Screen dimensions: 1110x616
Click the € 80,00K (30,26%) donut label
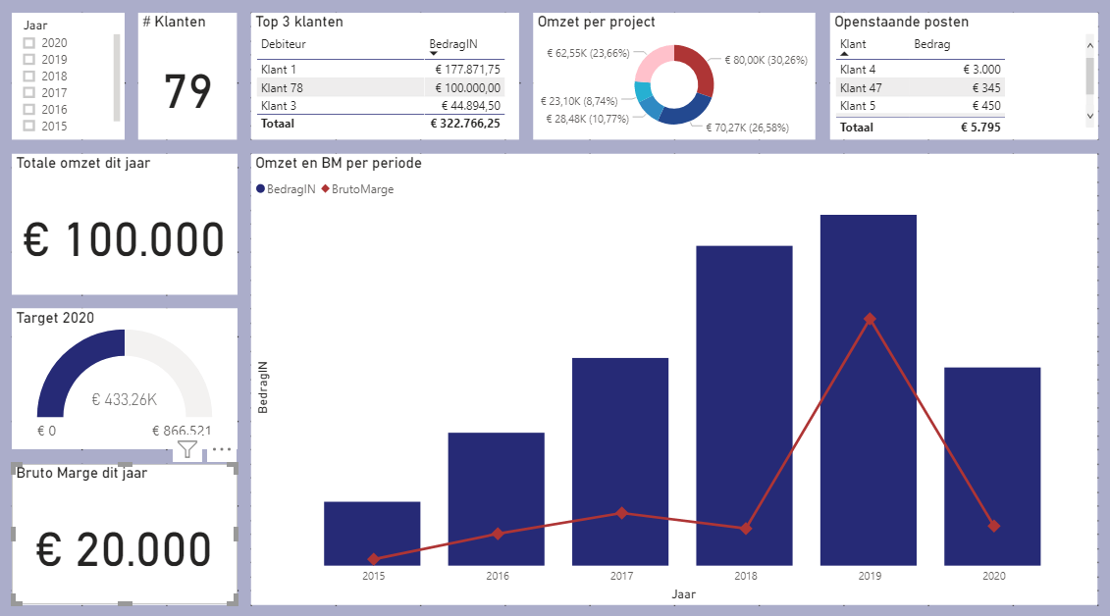click(x=766, y=60)
